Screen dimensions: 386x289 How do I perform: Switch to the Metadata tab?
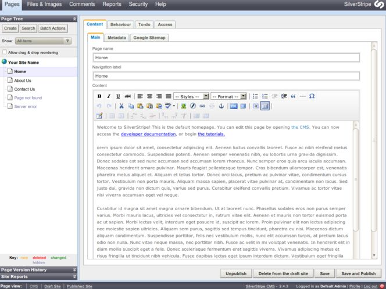coord(116,38)
